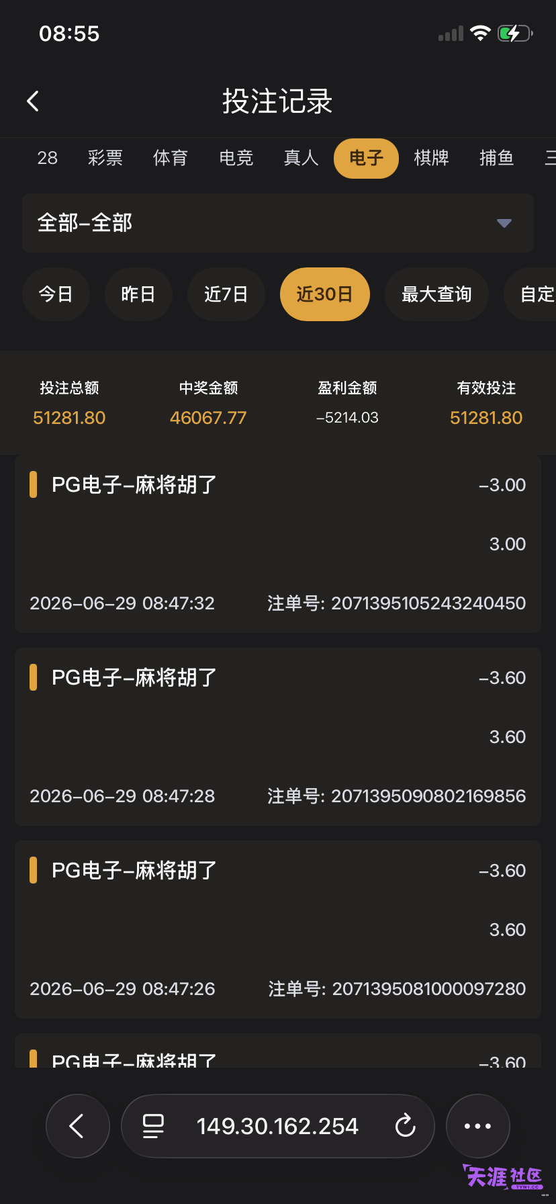556x1204 pixels.
Task: Open the 真人 category tab
Action: pos(301,158)
